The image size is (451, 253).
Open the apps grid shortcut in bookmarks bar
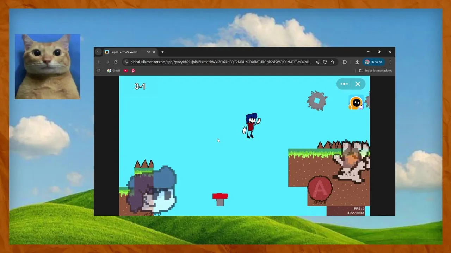click(x=98, y=71)
